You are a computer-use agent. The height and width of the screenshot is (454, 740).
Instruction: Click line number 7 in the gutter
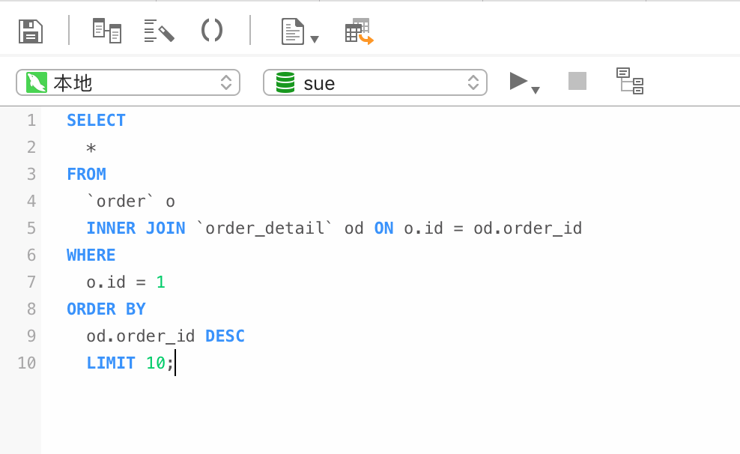click(31, 282)
